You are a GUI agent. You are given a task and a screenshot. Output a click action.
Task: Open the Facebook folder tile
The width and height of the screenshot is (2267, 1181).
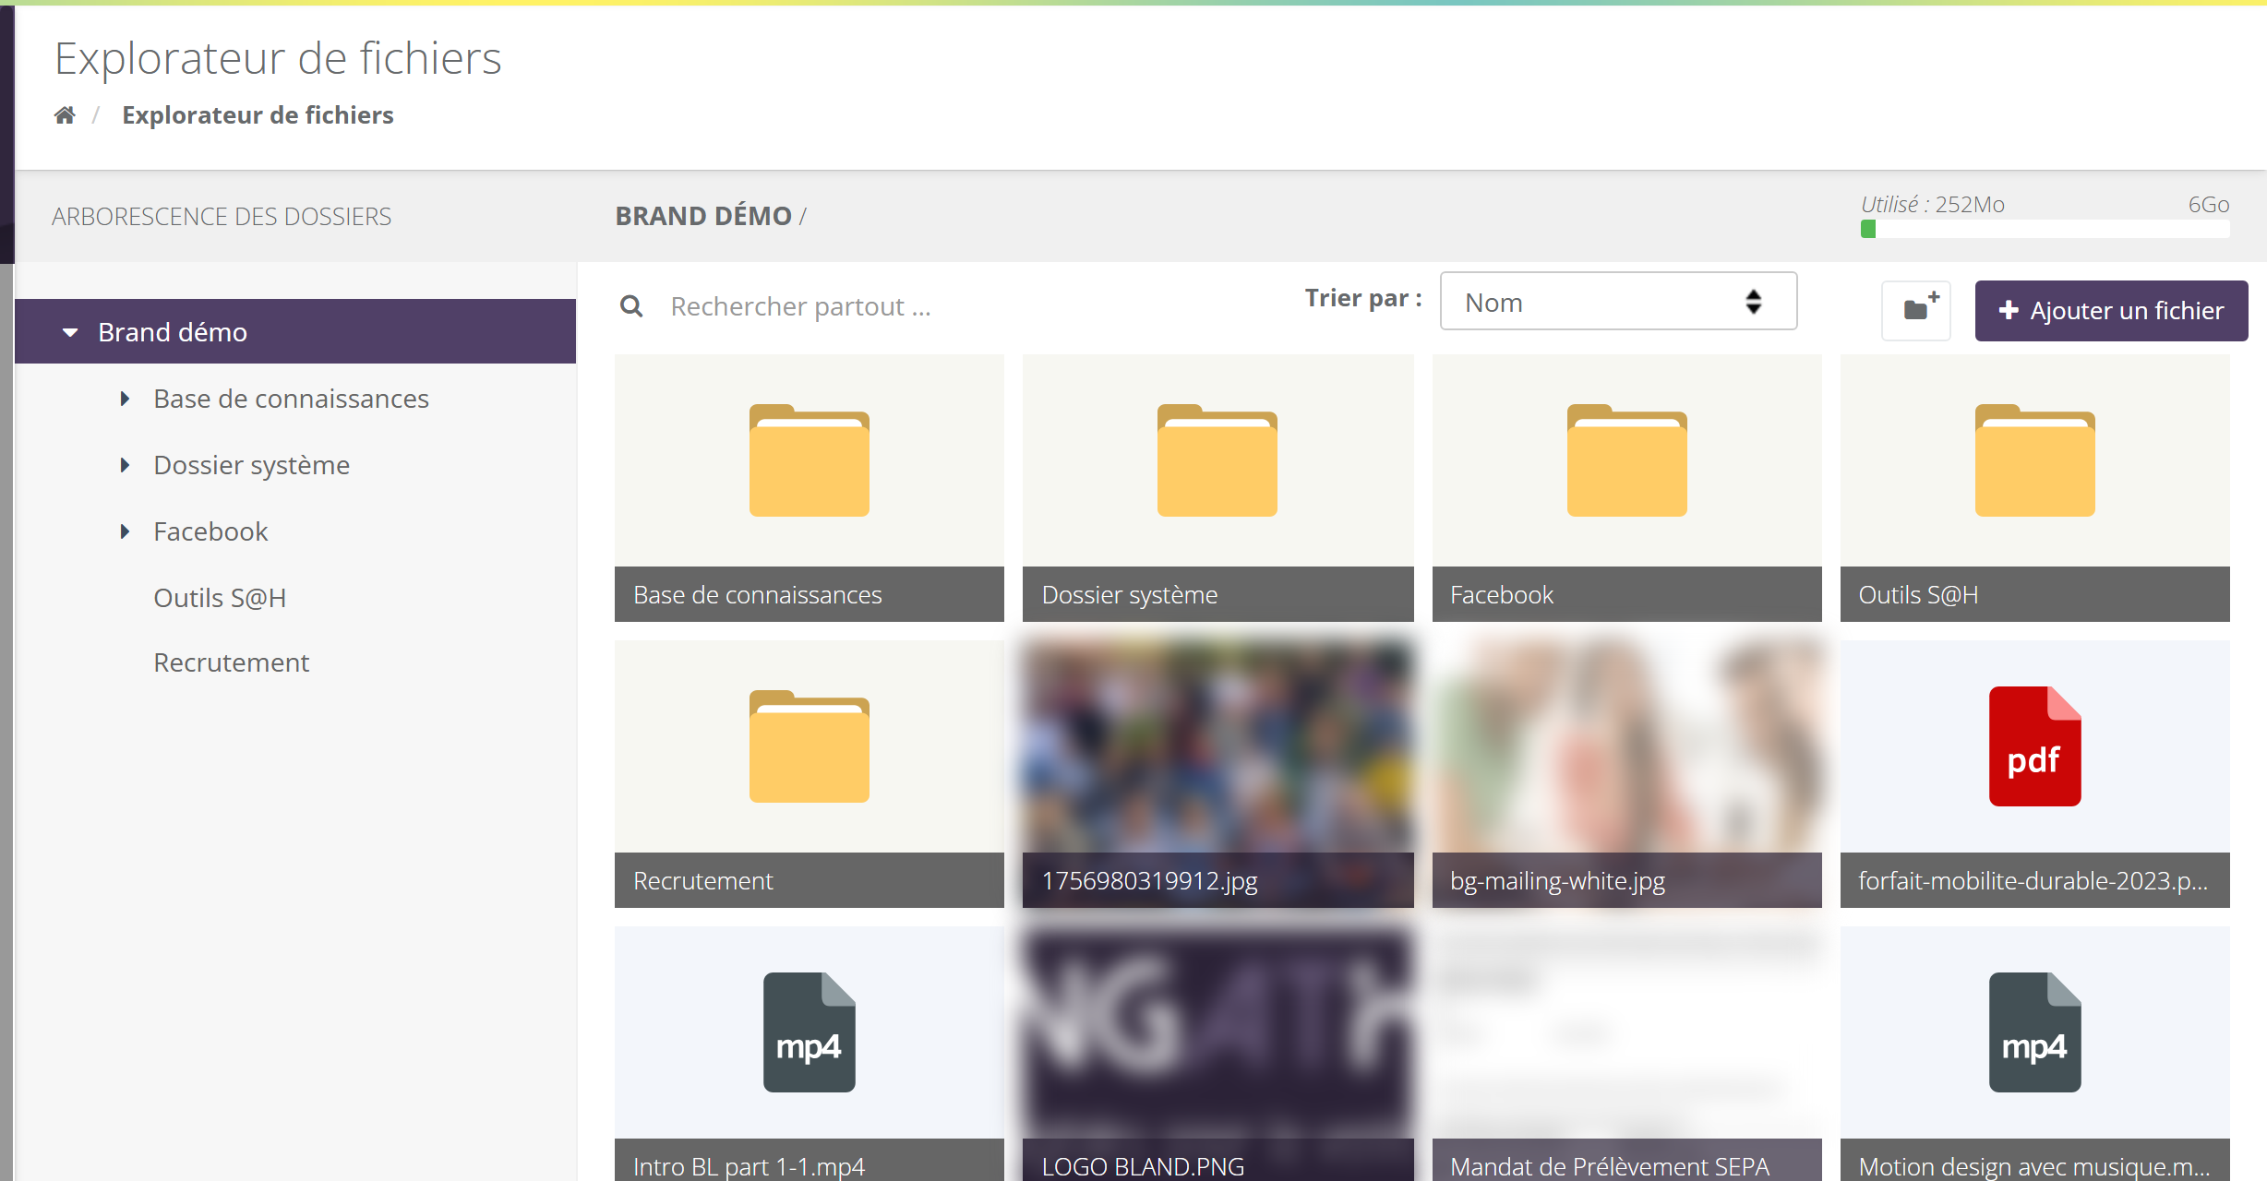click(1627, 488)
